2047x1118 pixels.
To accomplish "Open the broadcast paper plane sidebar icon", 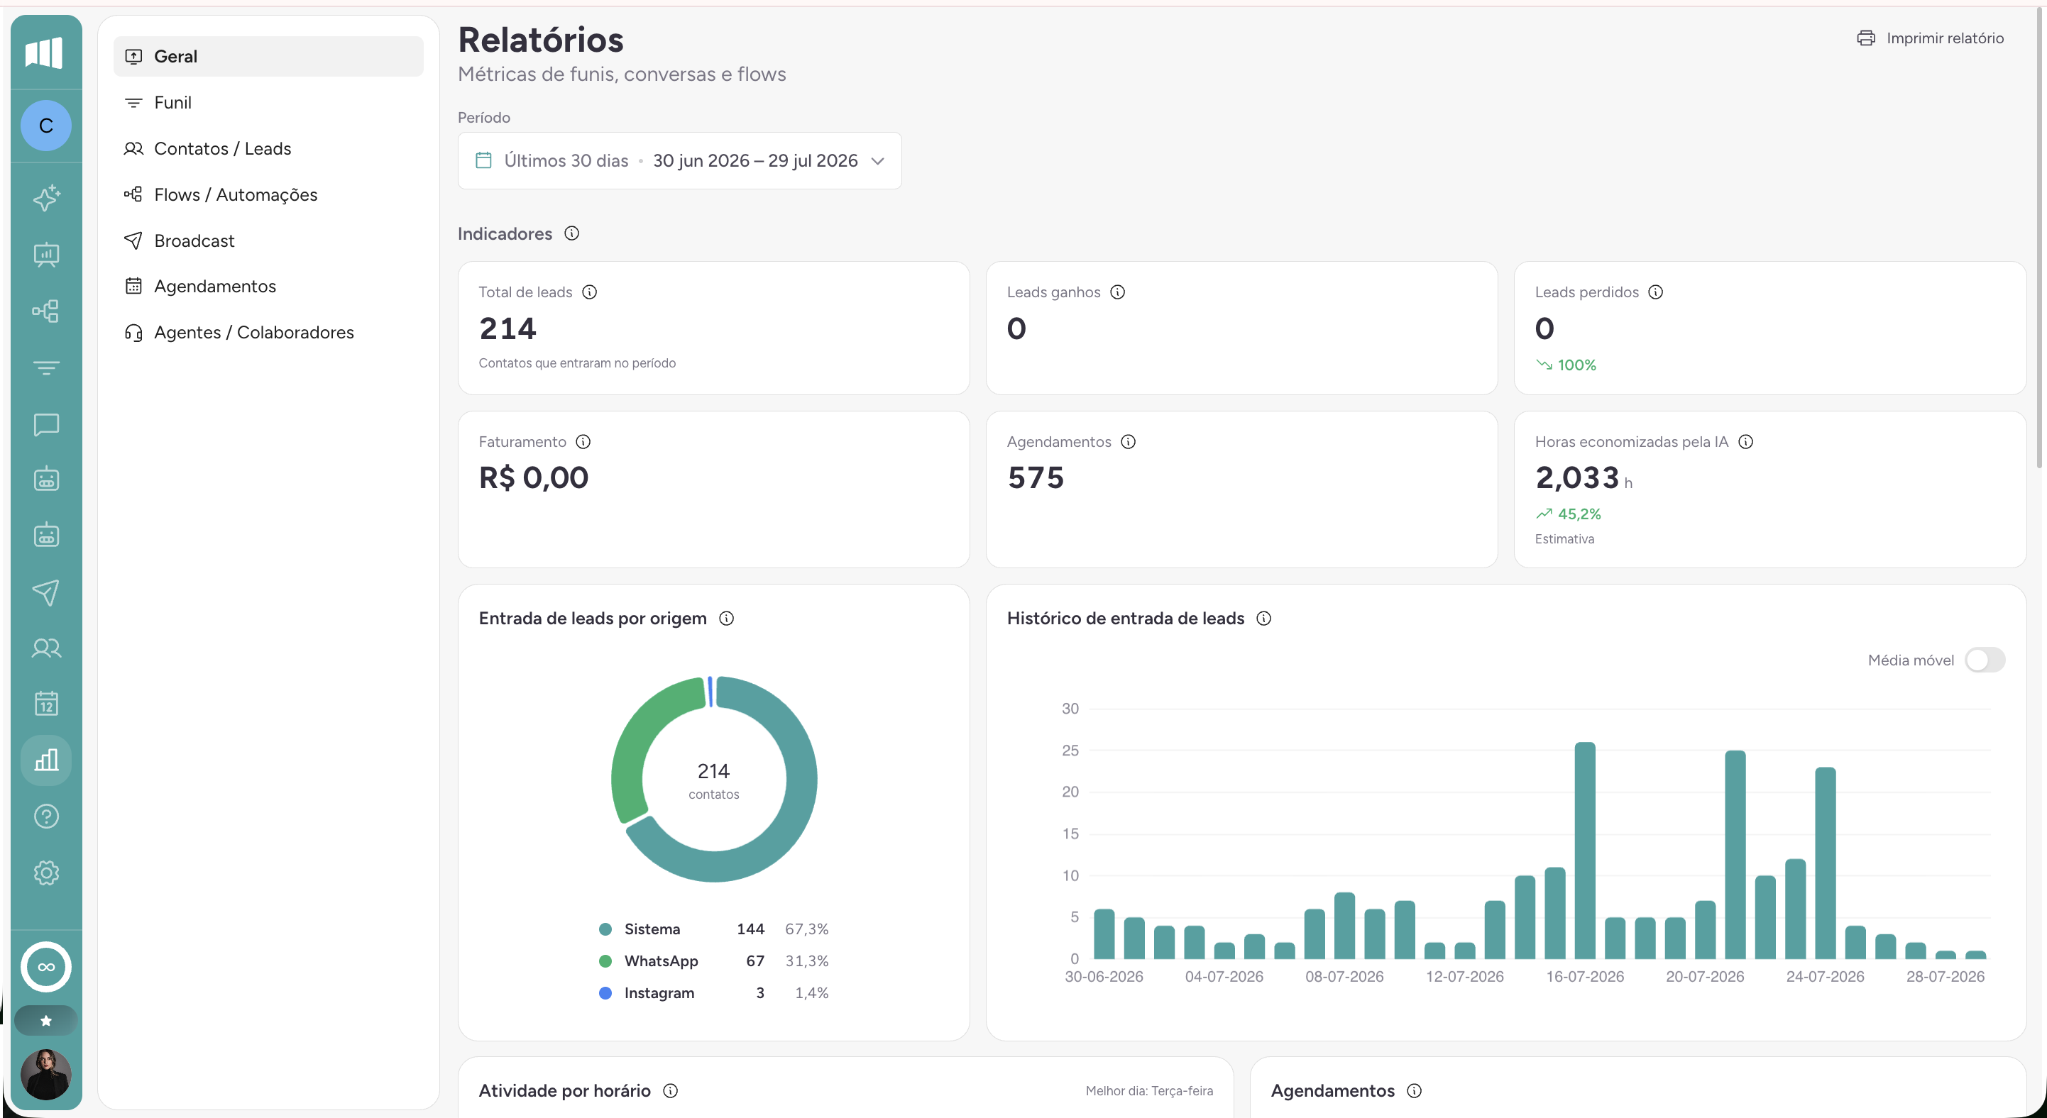I will (x=46, y=592).
